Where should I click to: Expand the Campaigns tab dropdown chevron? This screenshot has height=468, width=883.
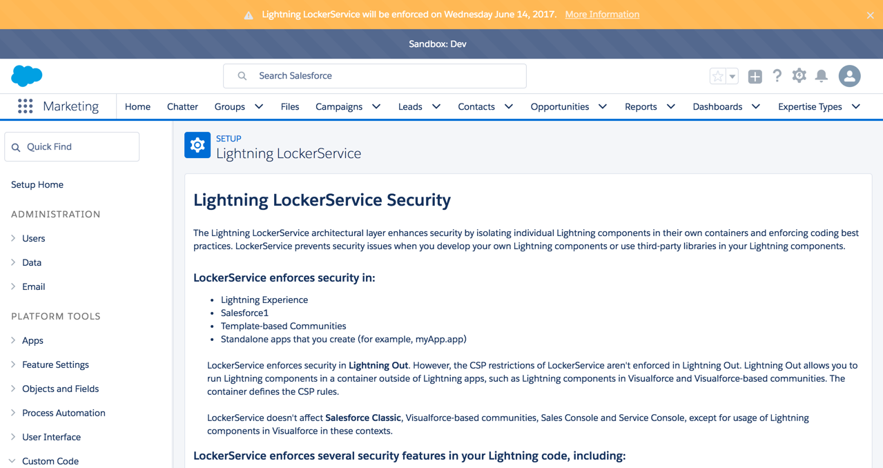[376, 107]
